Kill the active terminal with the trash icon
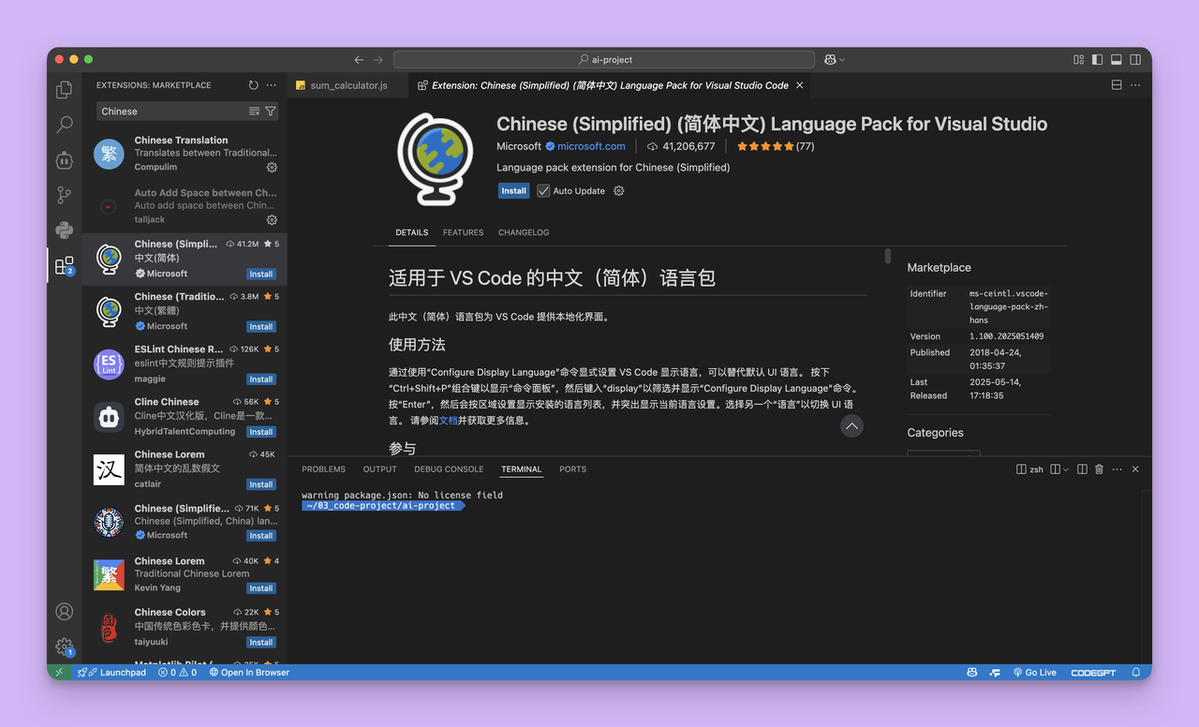The width and height of the screenshot is (1199, 727). coord(1098,468)
